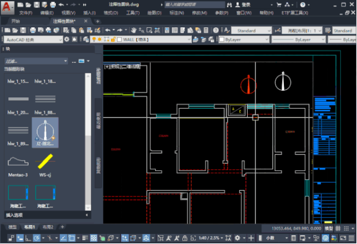Open the Help question mark in title bar
Image resolution: width=357 pixels, height=244 pixels.
click(x=302, y=4)
